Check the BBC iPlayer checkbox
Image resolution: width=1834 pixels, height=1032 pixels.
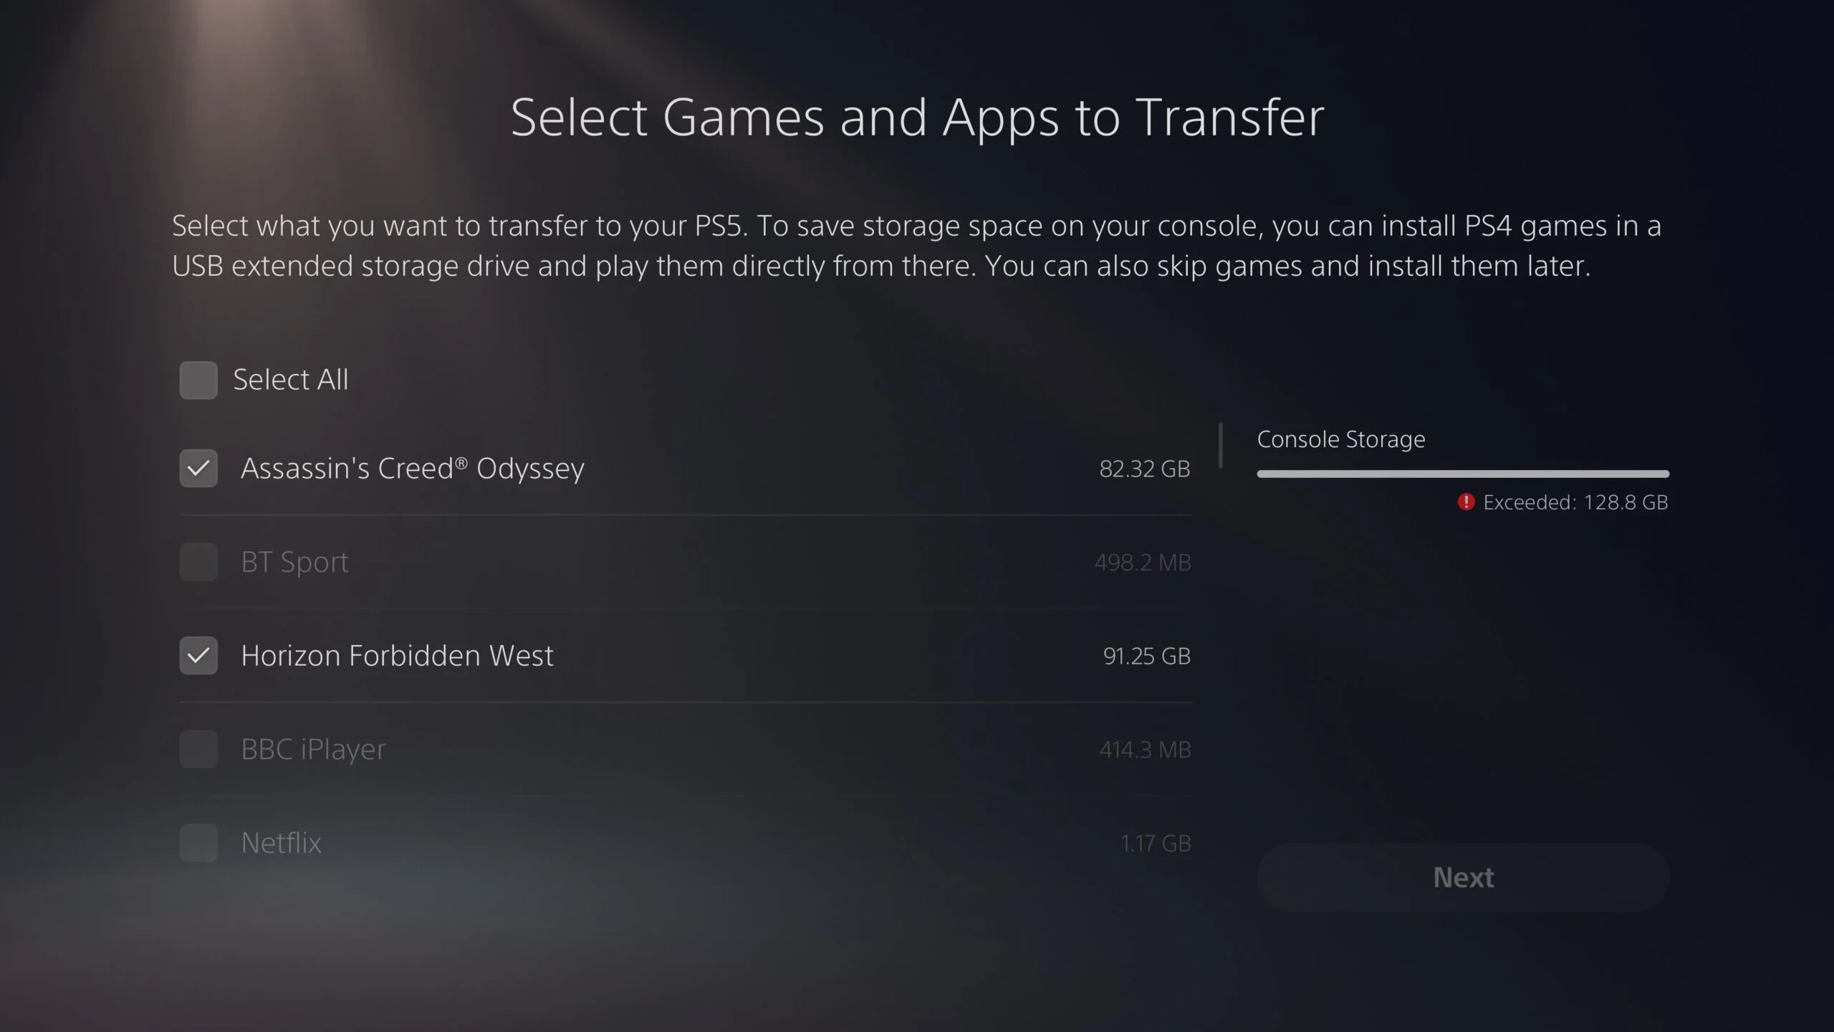[198, 749]
